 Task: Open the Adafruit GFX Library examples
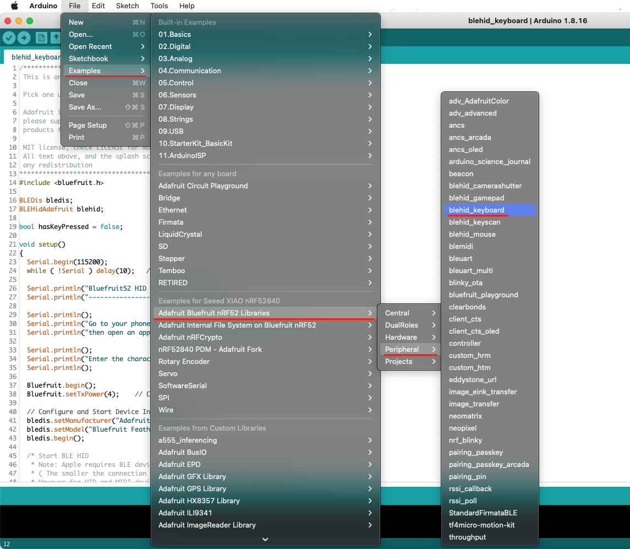click(x=265, y=476)
